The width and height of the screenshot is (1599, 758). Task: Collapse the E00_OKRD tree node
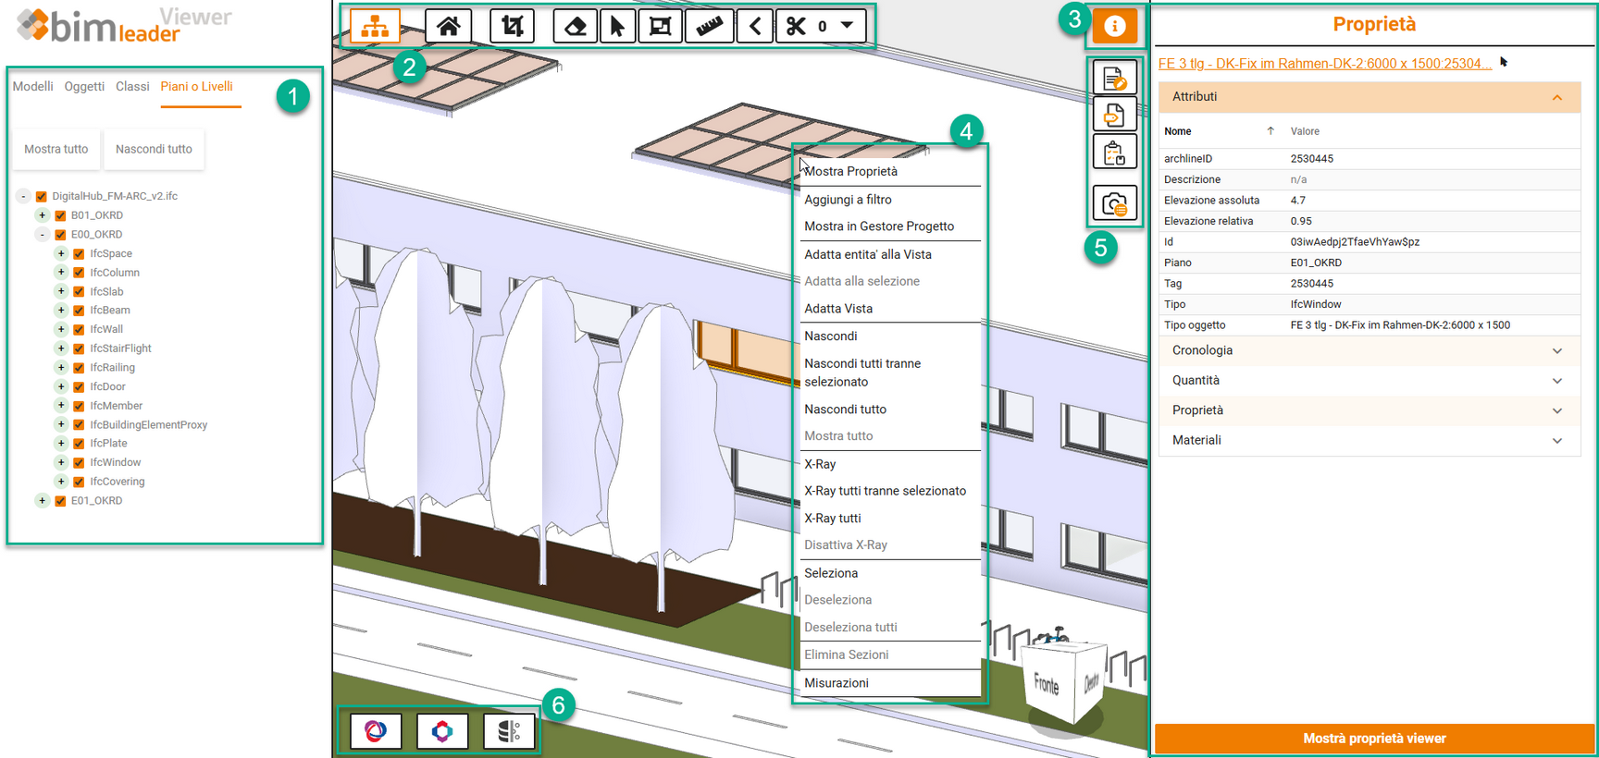[42, 235]
